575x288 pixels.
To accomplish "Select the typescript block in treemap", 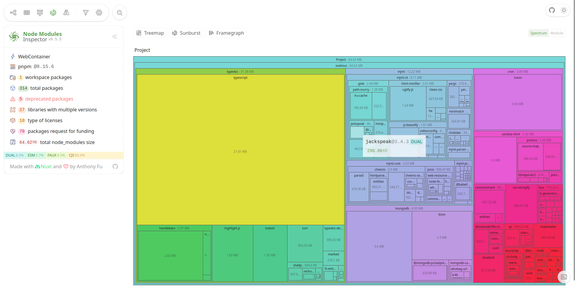I will pyautogui.click(x=240, y=150).
